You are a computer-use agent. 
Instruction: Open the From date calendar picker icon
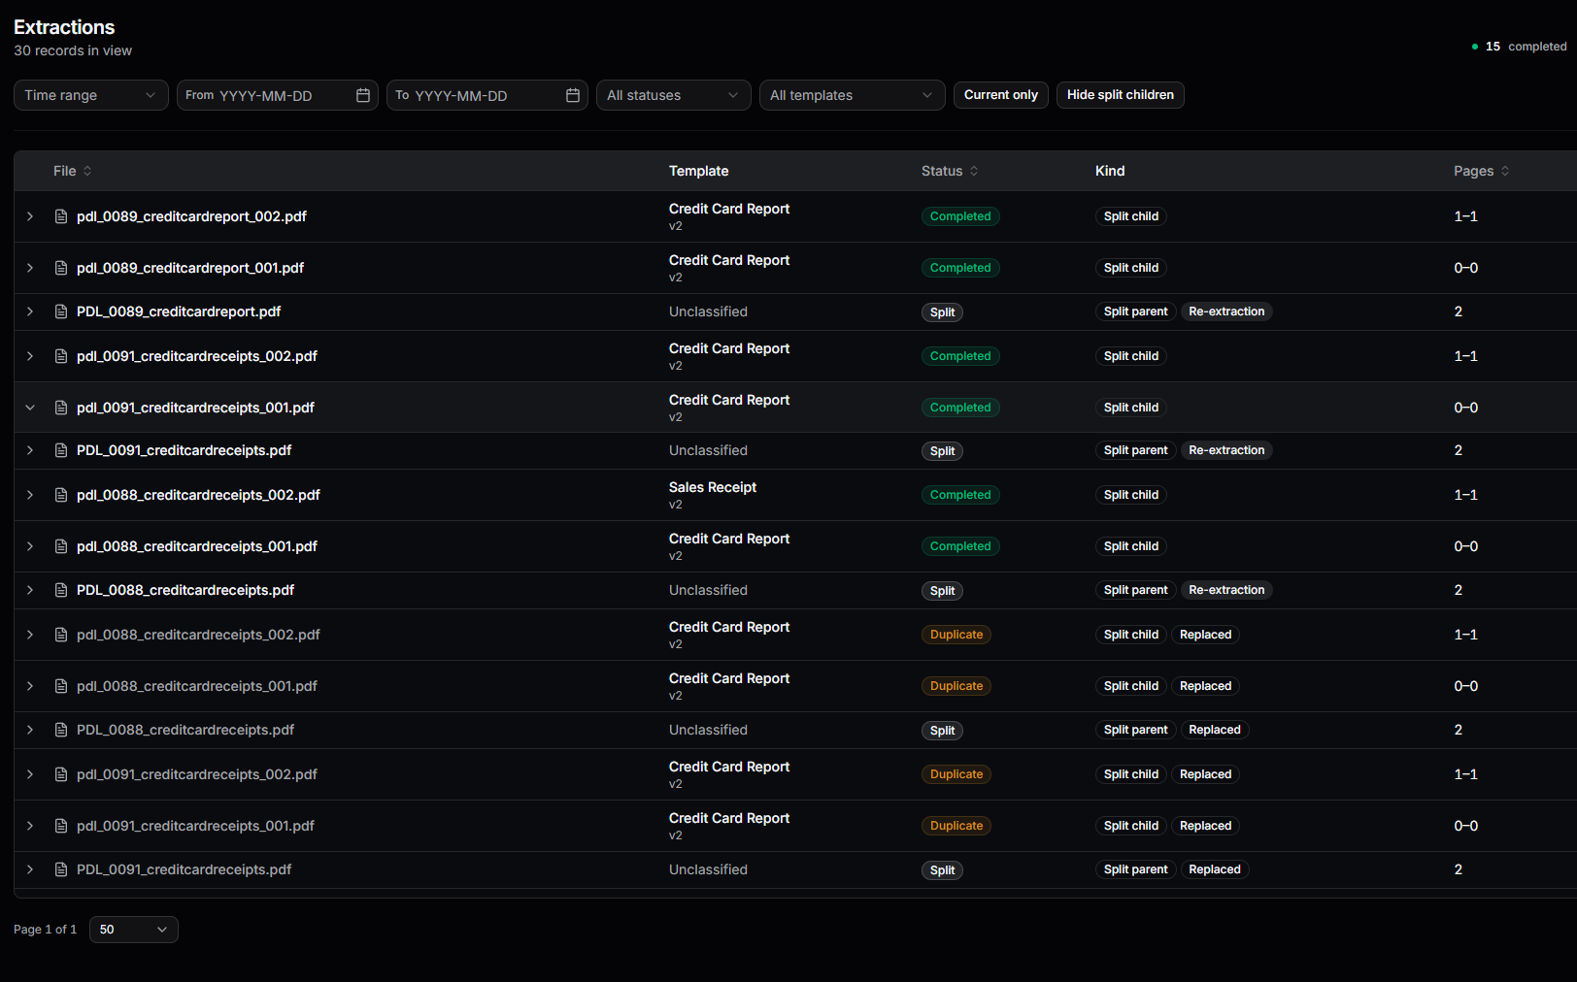click(x=363, y=95)
